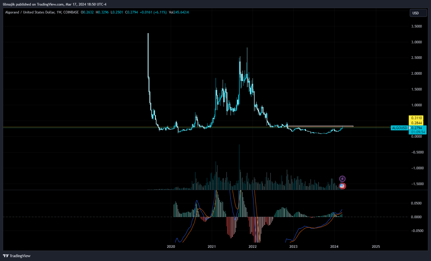Select the yellow 0.2844 price label
The width and height of the screenshot is (431, 261).
coord(416,123)
